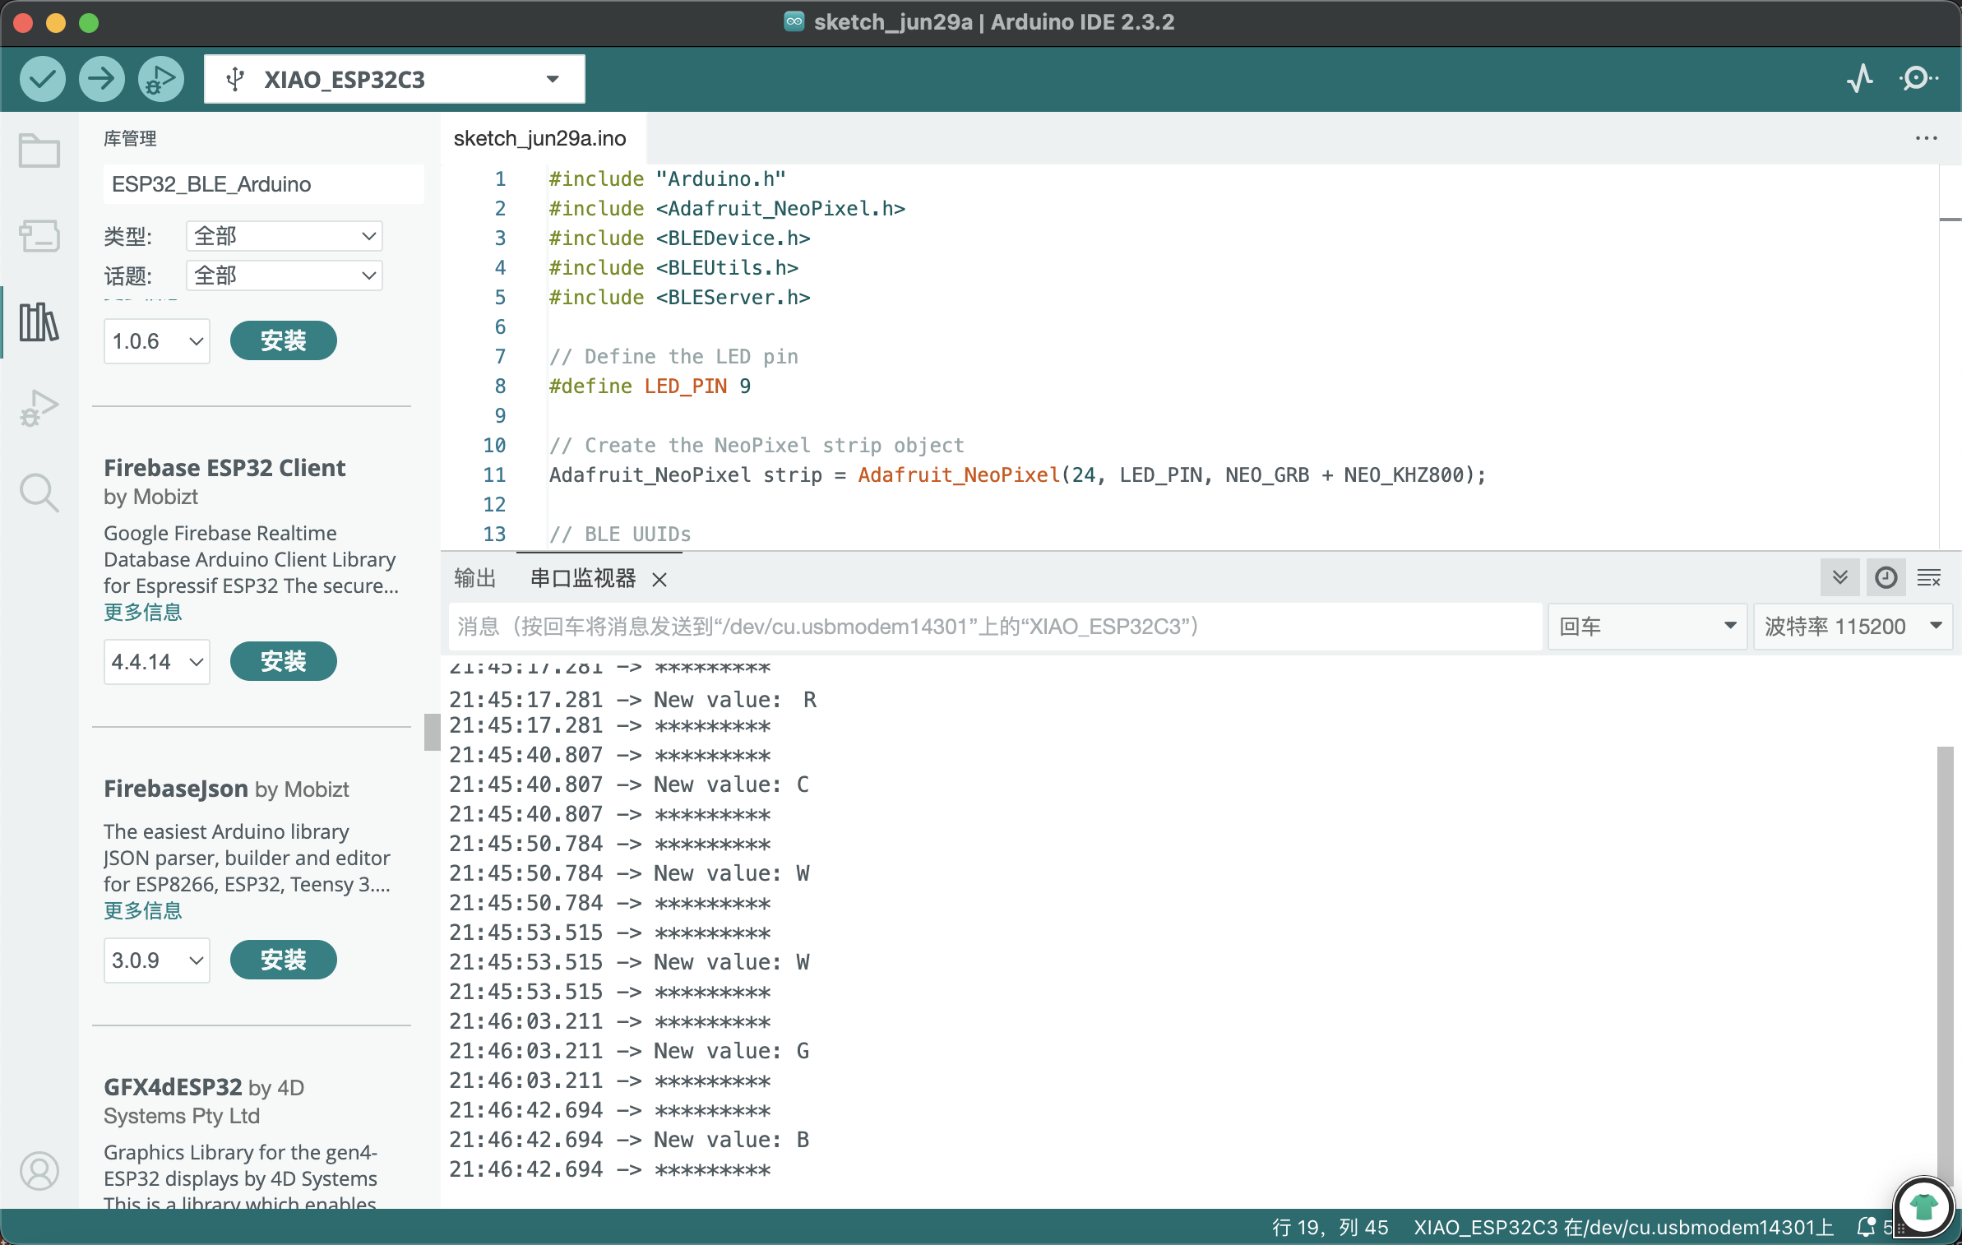
Task: Click the Adafruit_NeoPixel strip declaration line
Action: point(1018,474)
